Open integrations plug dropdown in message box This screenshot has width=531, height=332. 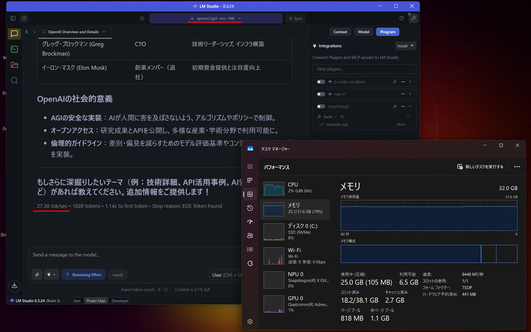point(51,274)
